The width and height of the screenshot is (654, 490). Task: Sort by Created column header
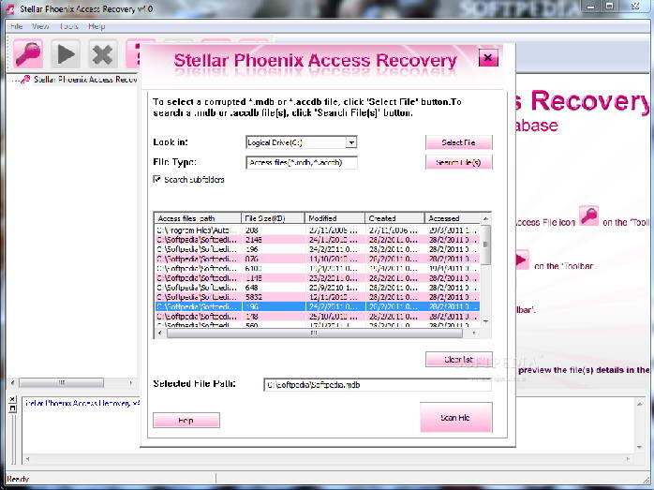click(x=394, y=218)
